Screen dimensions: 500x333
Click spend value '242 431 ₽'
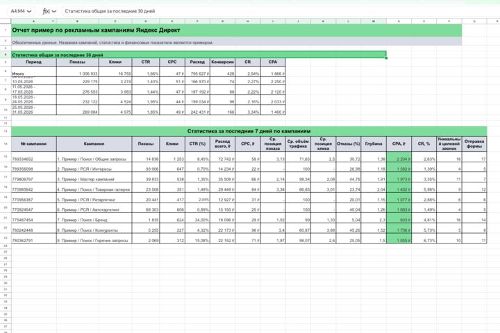(197, 110)
